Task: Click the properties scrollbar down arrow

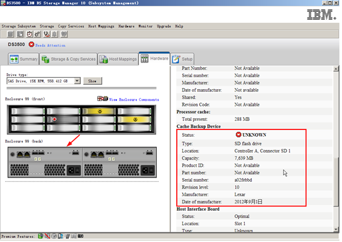Action: [x=336, y=229]
